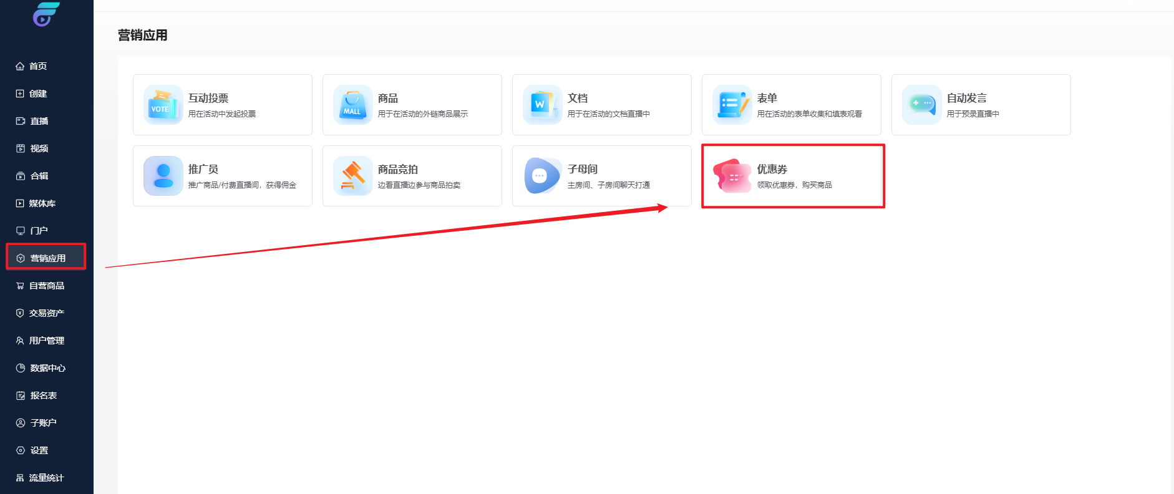Click the 商品竞拍 auction gavel icon
Viewport: 1174px width, 494px height.
(x=352, y=176)
